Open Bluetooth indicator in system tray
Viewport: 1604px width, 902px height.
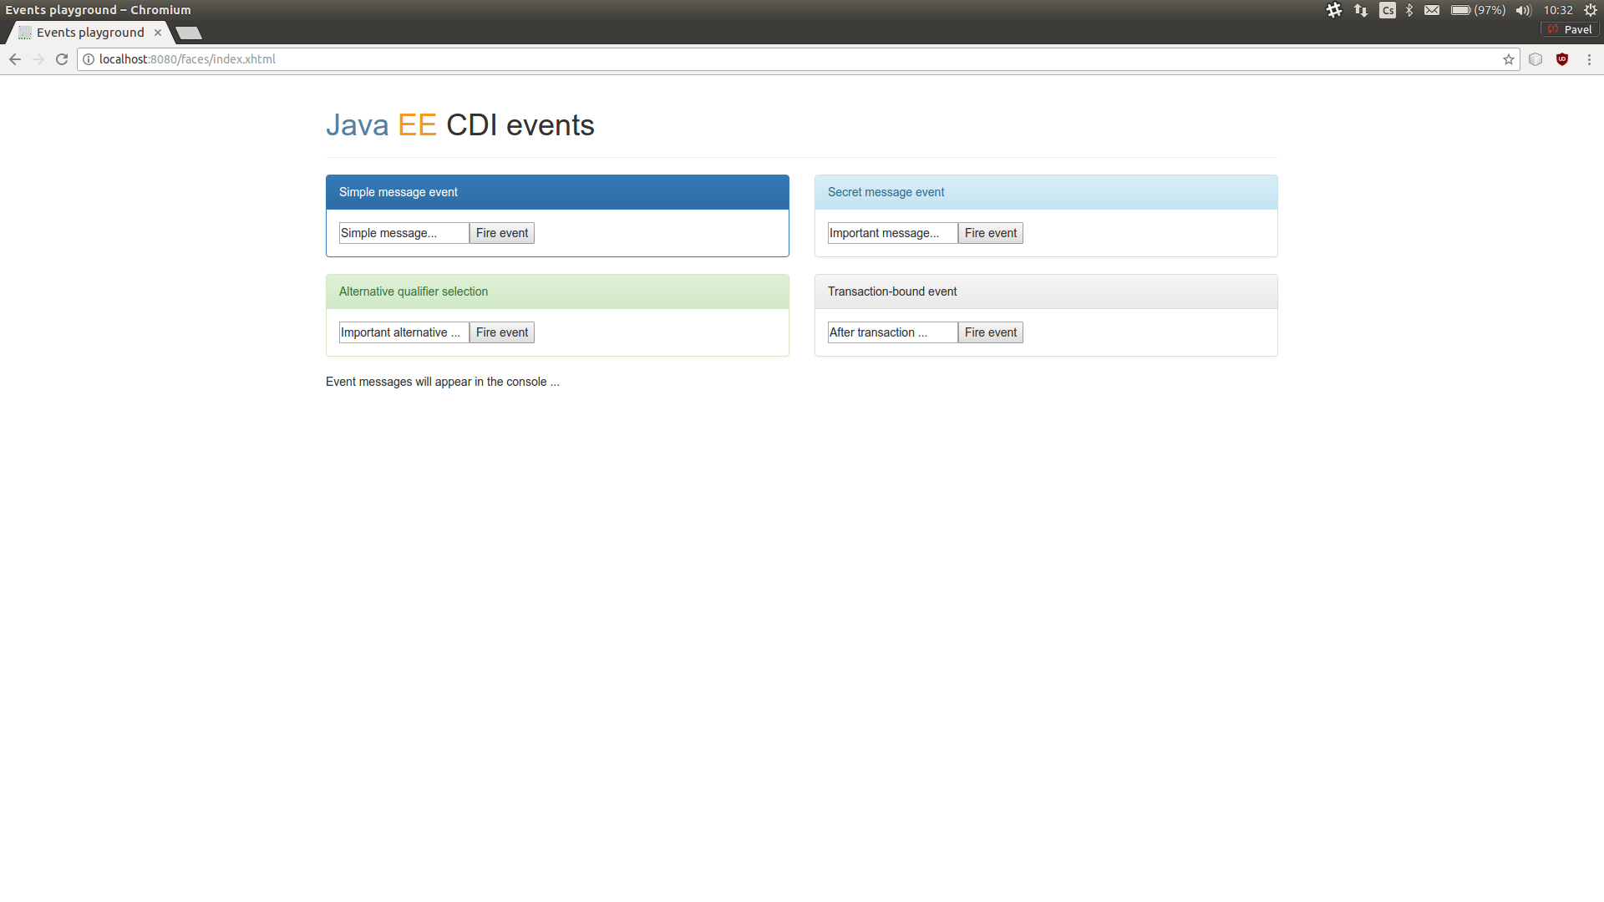click(x=1409, y=10)
